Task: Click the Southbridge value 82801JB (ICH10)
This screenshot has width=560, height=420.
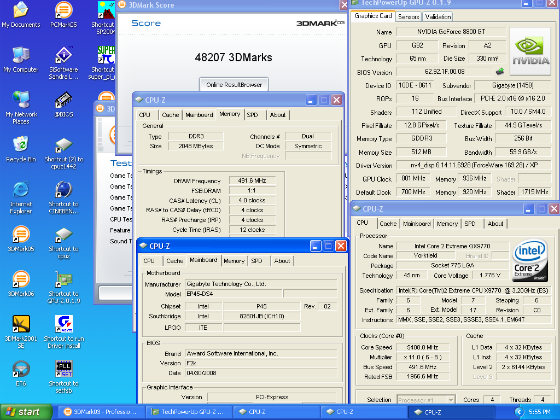Action: 262,316
